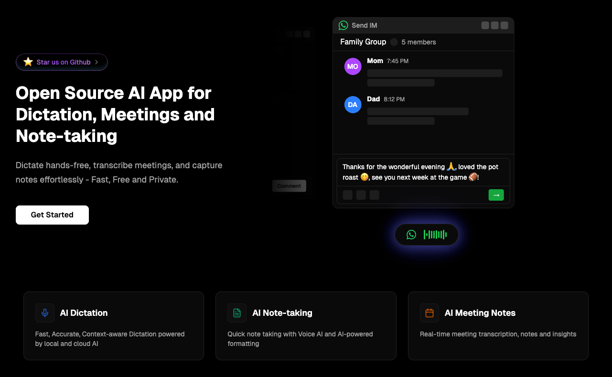Screen dimensions: 612x377
Task: Open the Star us on Github link
Action: (x=64, y=62)
